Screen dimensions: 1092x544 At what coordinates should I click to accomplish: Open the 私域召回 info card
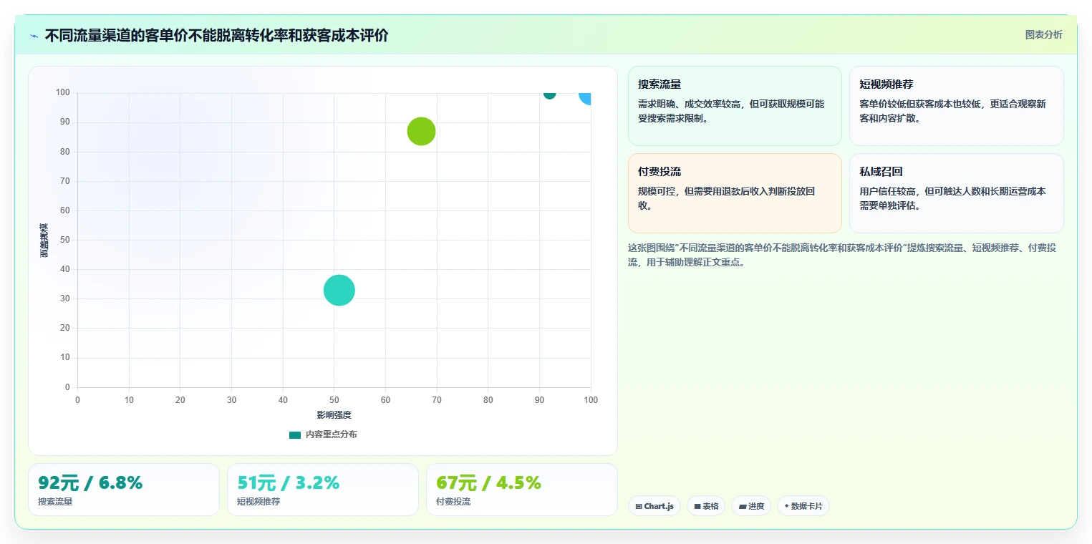click(956, 193)
